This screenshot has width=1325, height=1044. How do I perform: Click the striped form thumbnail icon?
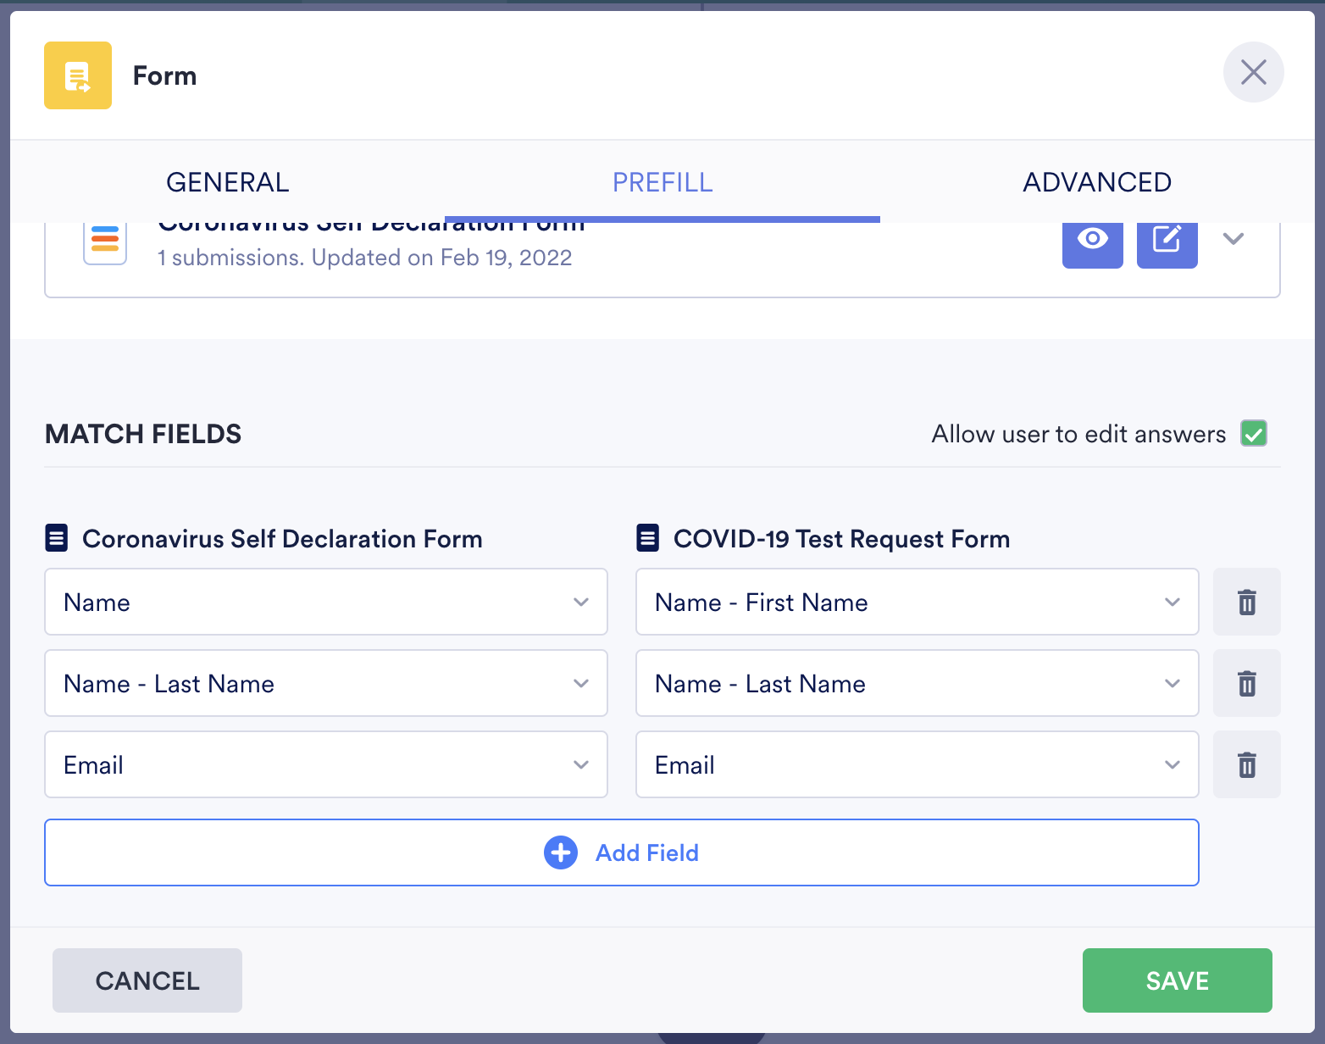(x=105, y=241)
